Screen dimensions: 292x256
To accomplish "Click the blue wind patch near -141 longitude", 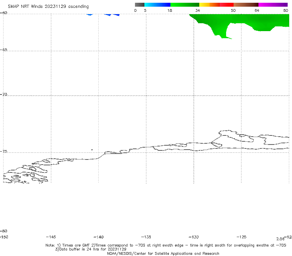I will (x=90, y=15).
